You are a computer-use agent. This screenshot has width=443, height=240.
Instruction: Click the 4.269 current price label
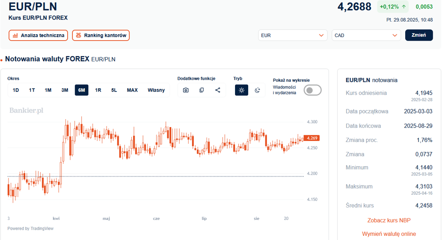coord(312,138)
